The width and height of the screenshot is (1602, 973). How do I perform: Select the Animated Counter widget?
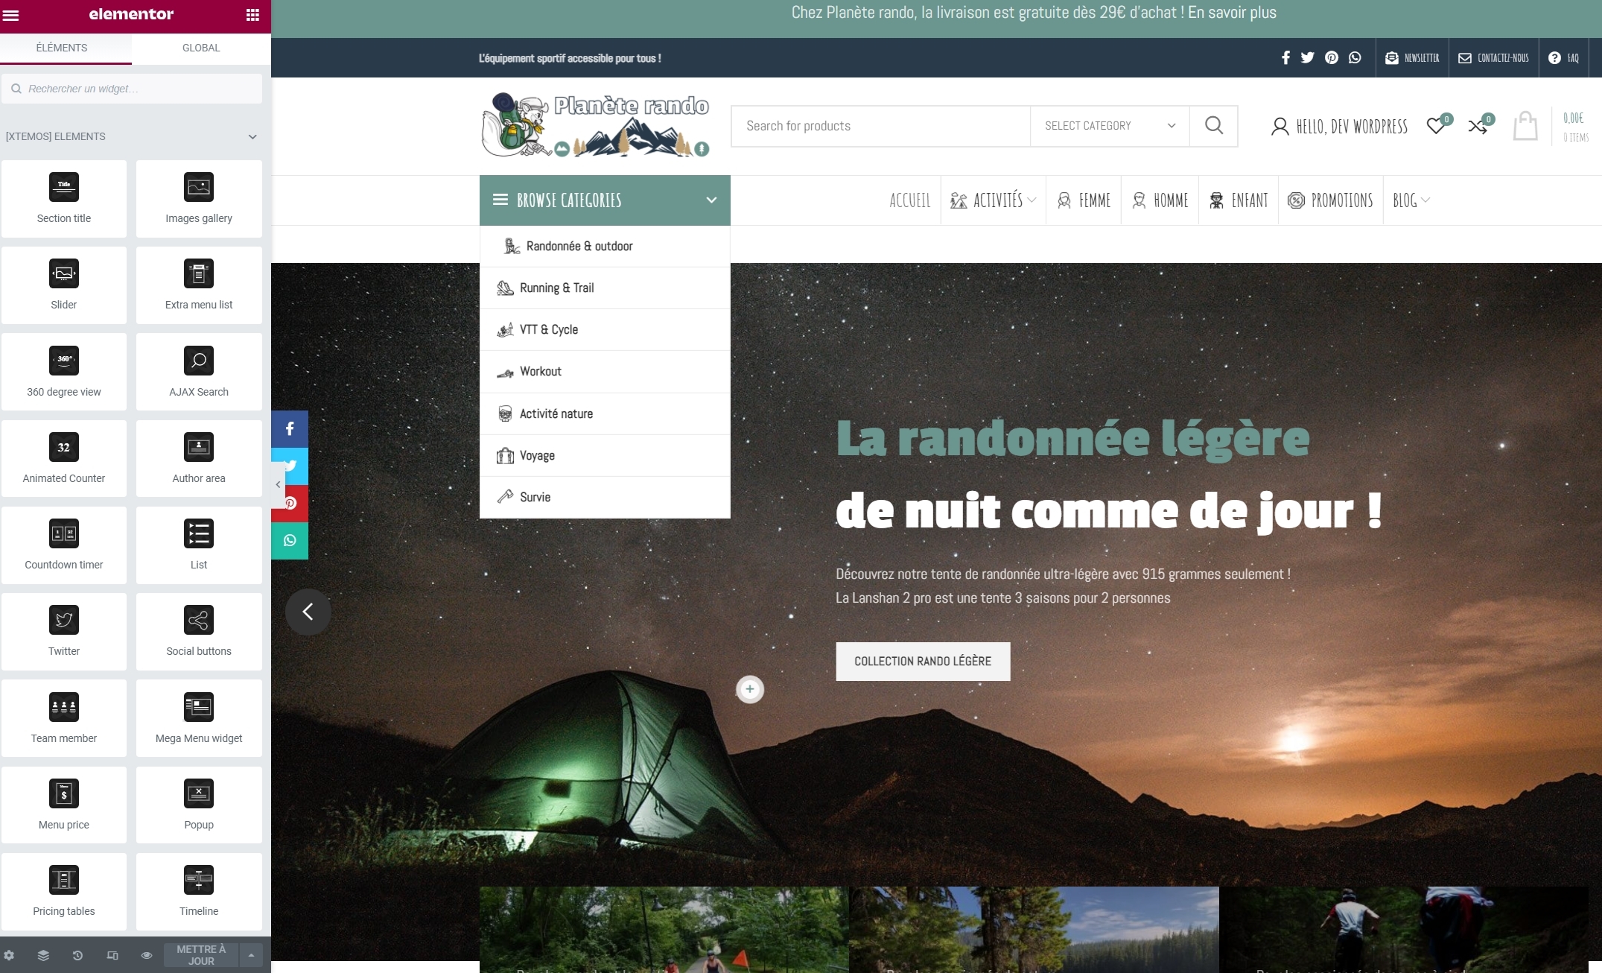(64, 458)
